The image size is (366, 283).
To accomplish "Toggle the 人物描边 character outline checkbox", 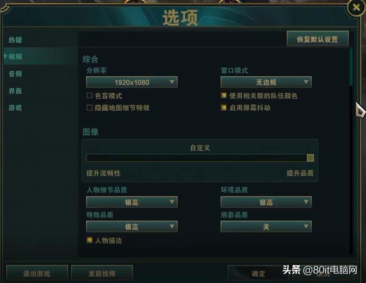I will point(89,240).
